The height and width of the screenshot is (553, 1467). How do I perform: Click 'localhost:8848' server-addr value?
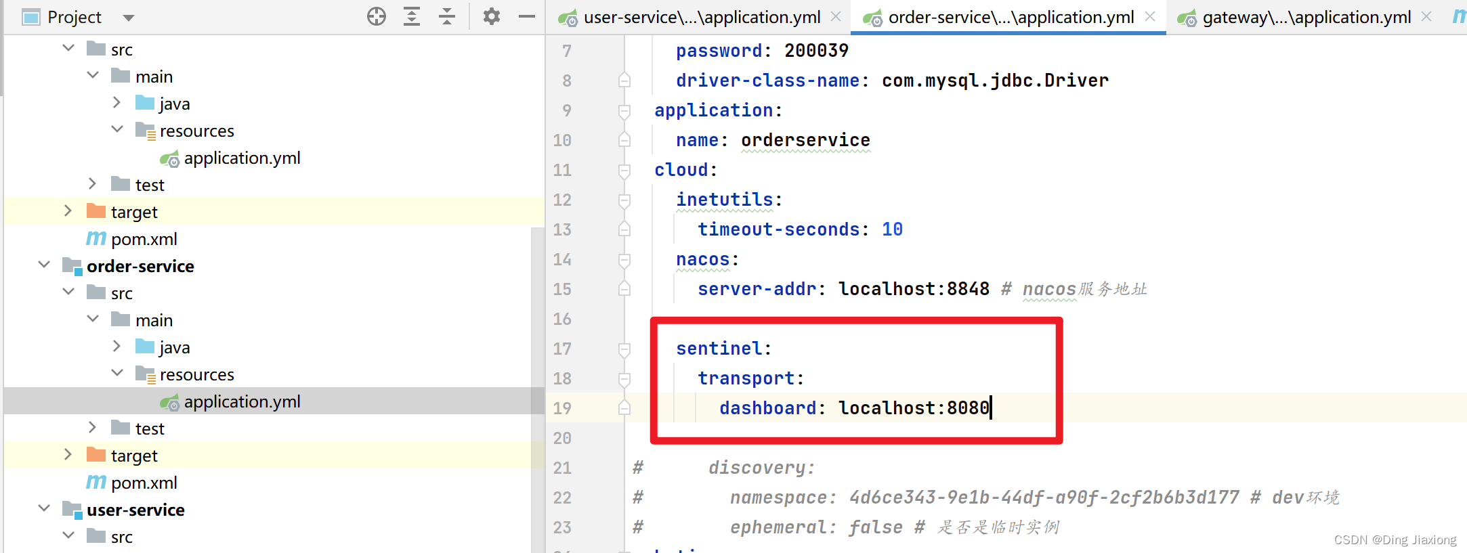tap(914, 289)
